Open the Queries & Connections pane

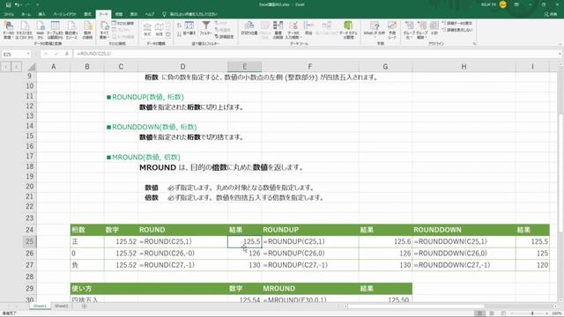click(122, 24)
